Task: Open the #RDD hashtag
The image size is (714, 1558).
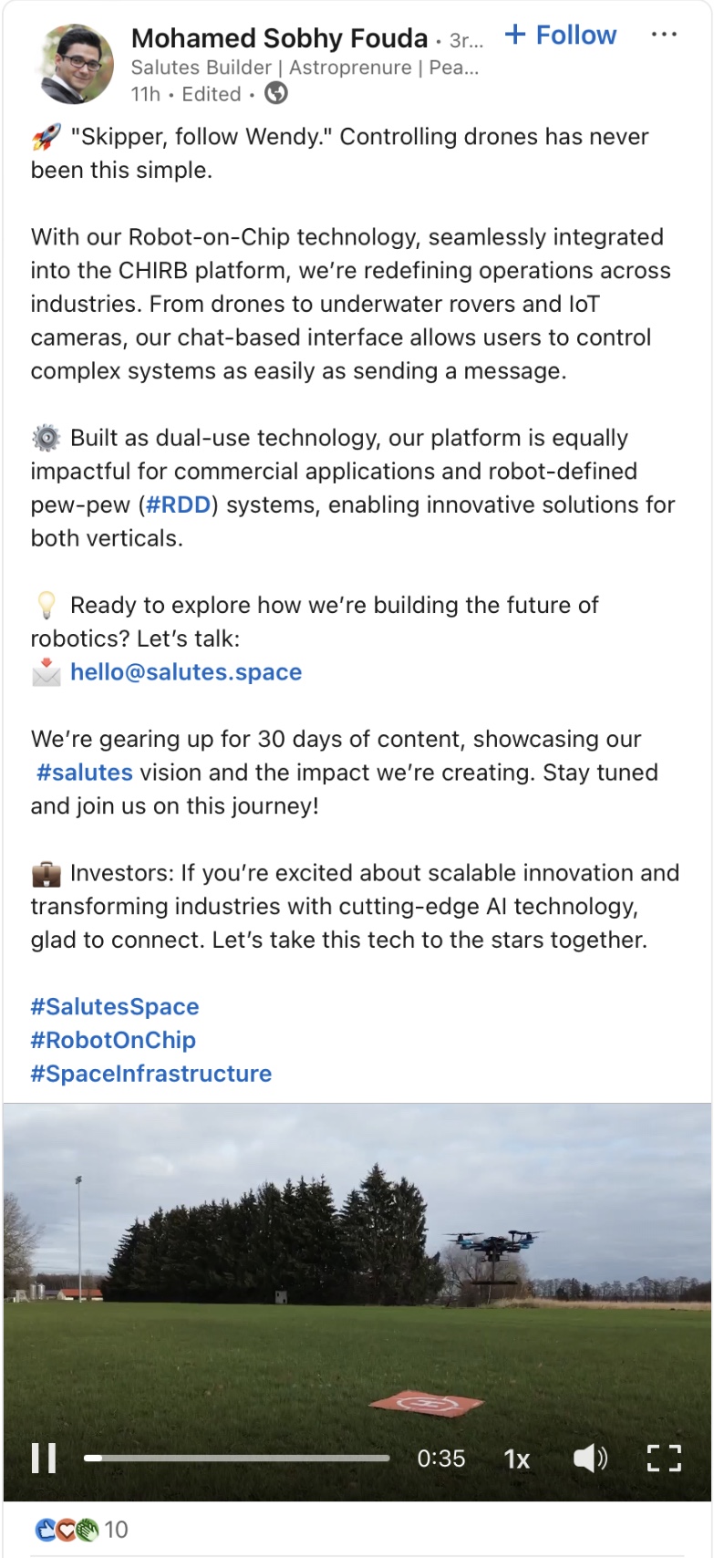Action: (x=179, y=504)
